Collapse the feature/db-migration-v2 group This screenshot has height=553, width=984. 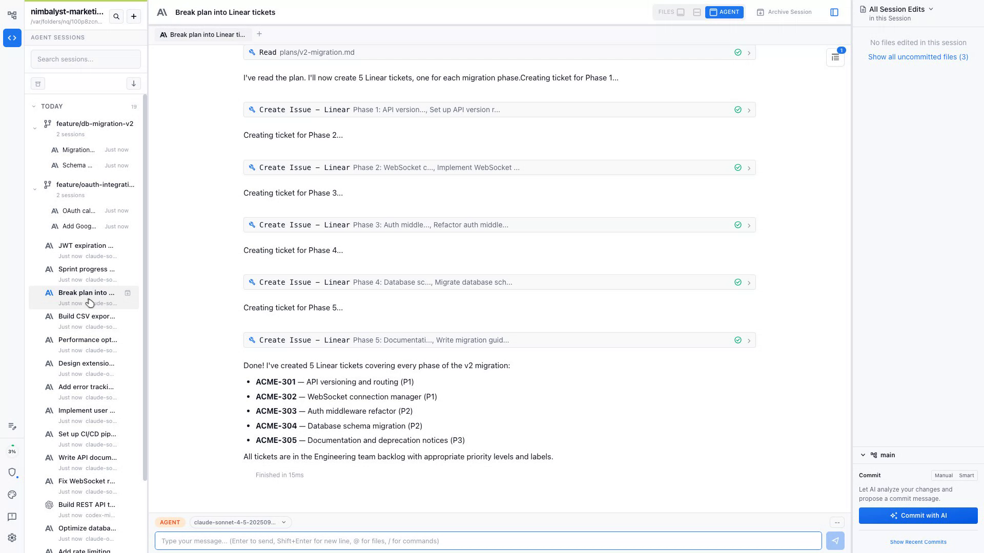coord(35,129)
